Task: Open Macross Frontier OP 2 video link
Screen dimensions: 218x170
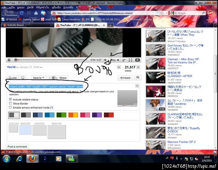Action: pyautogui.click(x=181, y=142)
